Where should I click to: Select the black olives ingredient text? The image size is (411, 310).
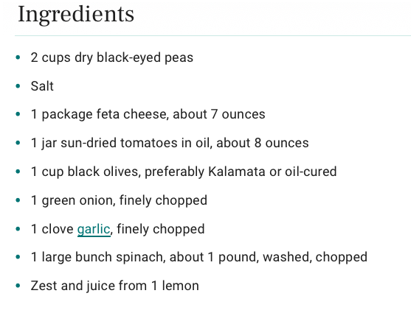[184, 172]
